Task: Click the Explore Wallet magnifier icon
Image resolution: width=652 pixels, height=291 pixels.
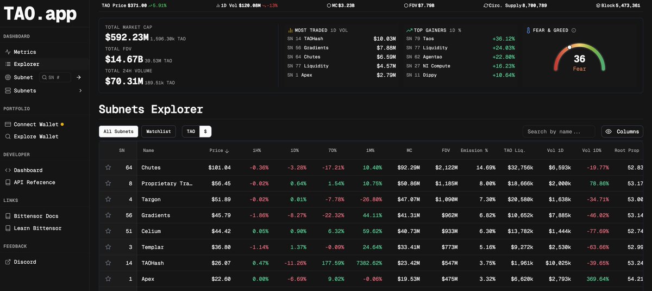Action: pos(8,137)
